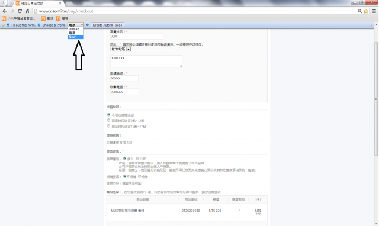Click the browser forward arrow
The height and width of the screenshot is (226, 379).
[x=12, y=11]
